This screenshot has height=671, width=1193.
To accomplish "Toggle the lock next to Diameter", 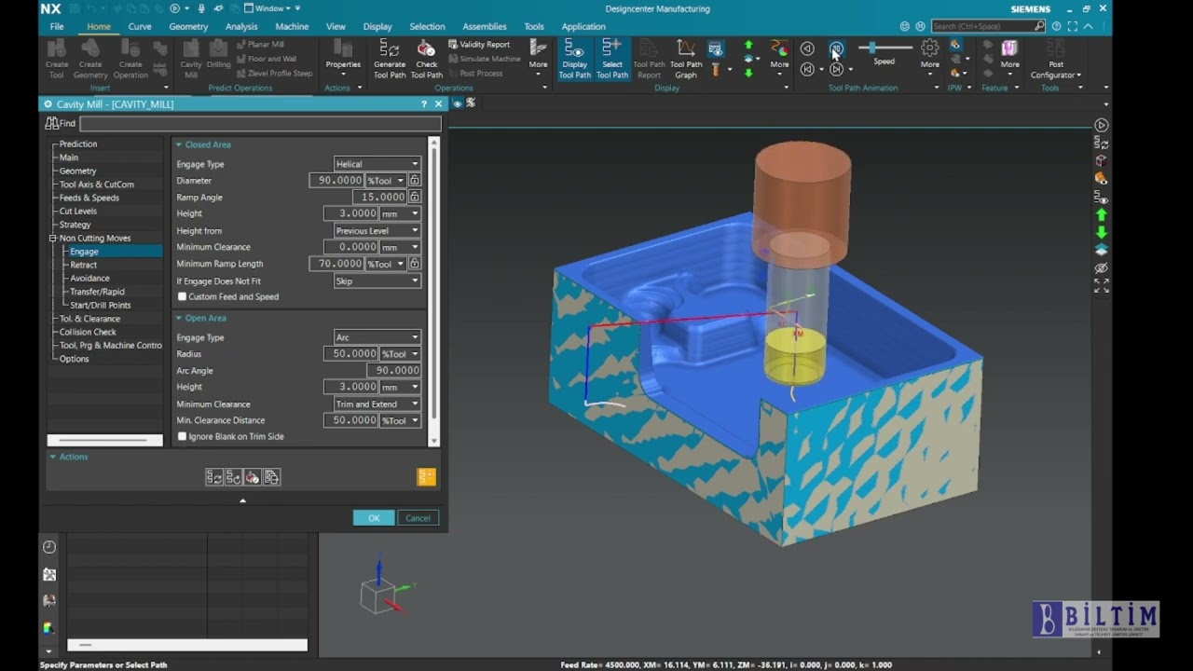I will click(x=415, y=180).
